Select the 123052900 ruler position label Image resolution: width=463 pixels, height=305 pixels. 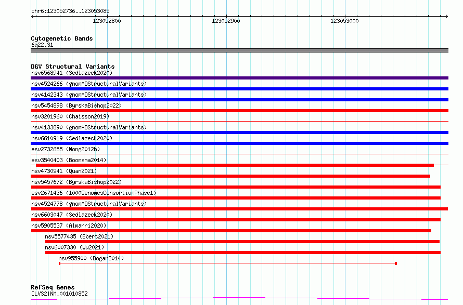226,21
